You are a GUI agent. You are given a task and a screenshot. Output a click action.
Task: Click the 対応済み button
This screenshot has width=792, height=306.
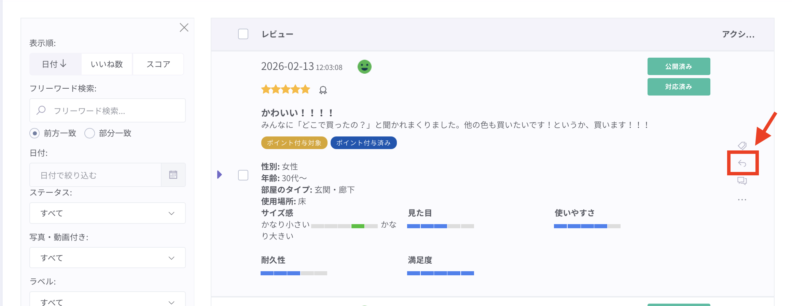click(679, 87)
